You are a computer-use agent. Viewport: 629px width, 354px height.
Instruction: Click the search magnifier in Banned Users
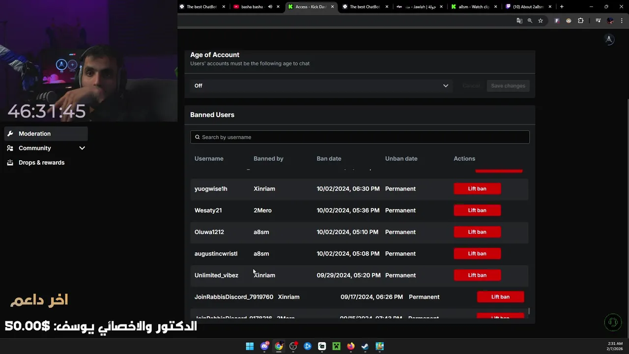tap(198, 137)
